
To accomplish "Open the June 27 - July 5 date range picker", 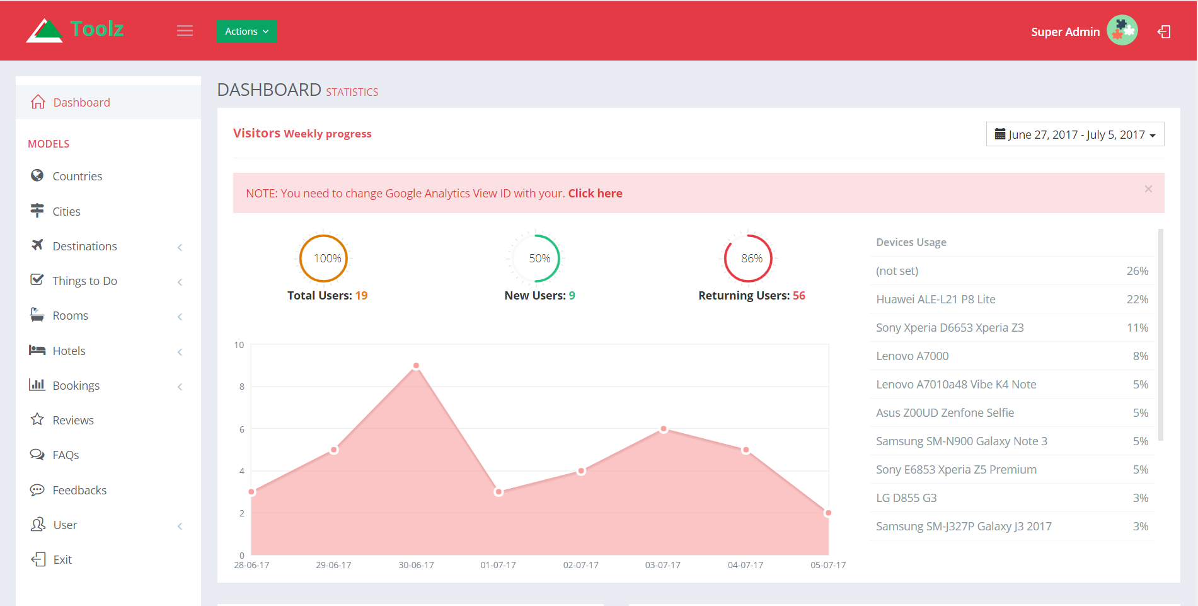I will click(x=1075, y=134).
